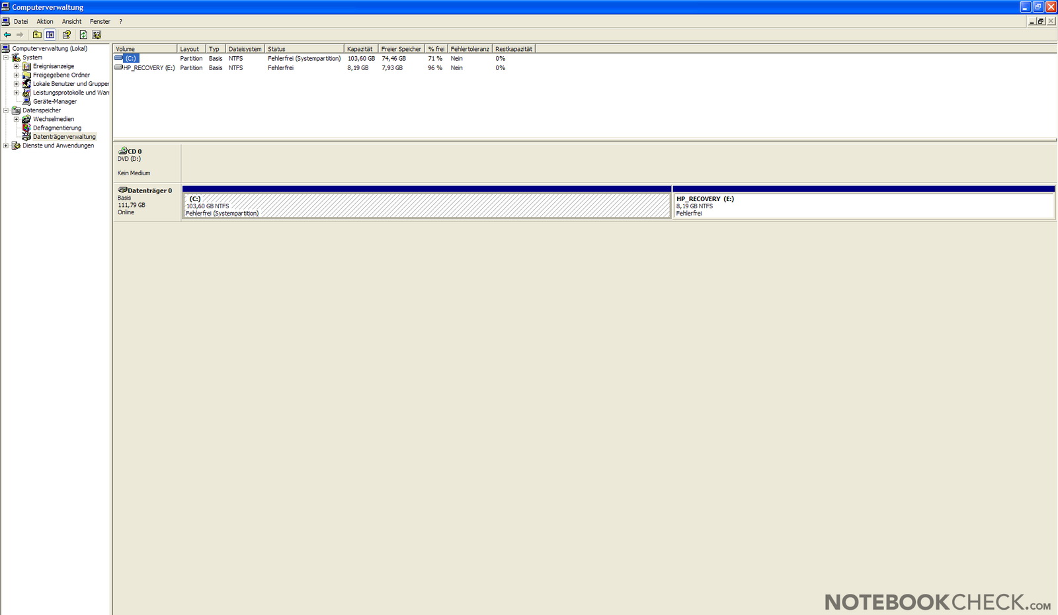Image resolution: width=1058 pixels, height=615 pixels.
Task: Select the (C:) partition block on Datenträger 0
Action: [427, 202]
